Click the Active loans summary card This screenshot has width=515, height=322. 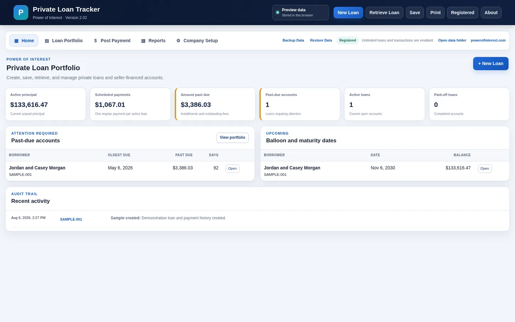click(385, 104)
